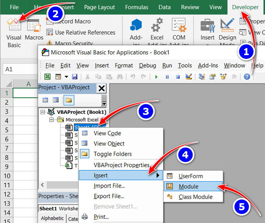Open the Data ribbon tab
Screen dimensions: 265x223
[164, 7]
